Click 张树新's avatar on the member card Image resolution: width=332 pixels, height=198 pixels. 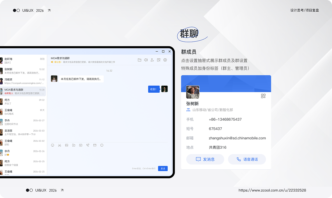(x=192, y=92)
